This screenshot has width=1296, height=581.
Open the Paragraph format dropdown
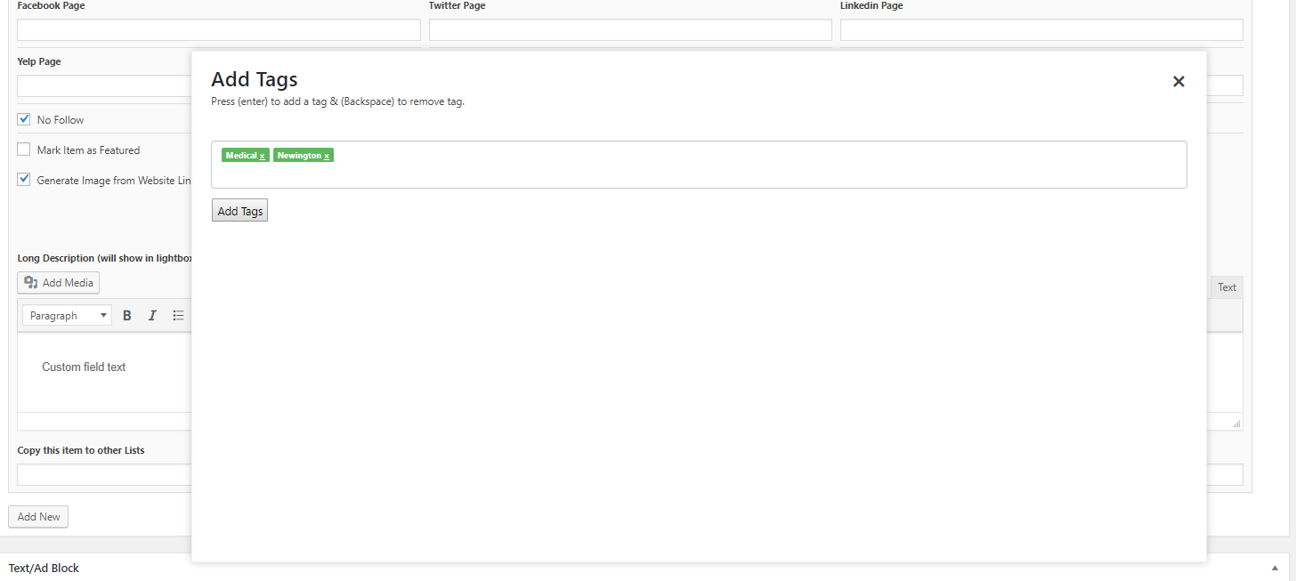(x=68, y=316)
